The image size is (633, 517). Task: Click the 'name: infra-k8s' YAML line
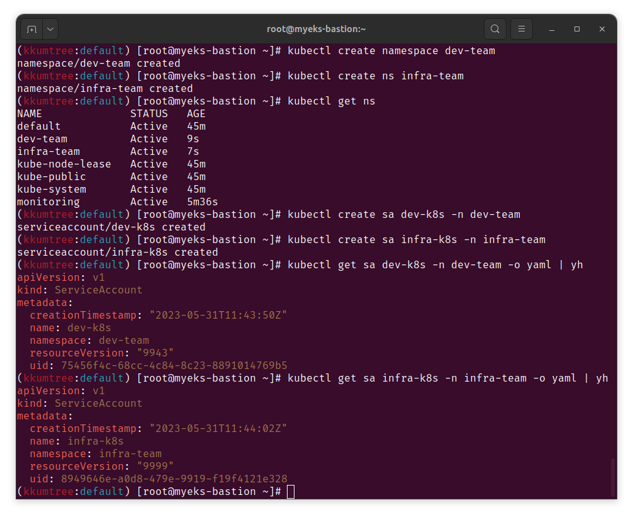click(77, 441)
